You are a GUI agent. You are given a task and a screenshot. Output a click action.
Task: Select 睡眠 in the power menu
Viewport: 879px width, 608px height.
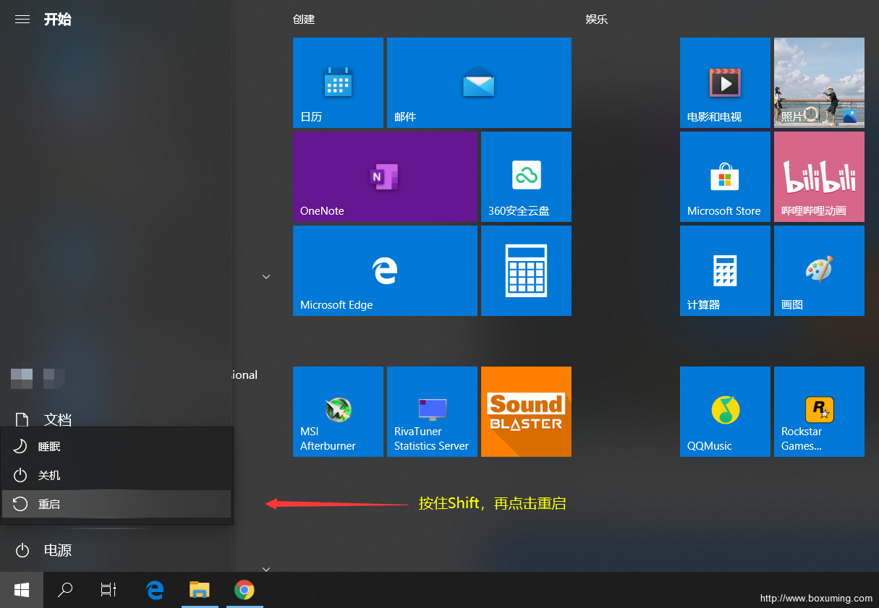116,446
